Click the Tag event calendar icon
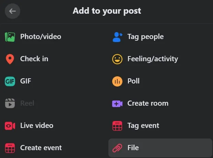 117,126
